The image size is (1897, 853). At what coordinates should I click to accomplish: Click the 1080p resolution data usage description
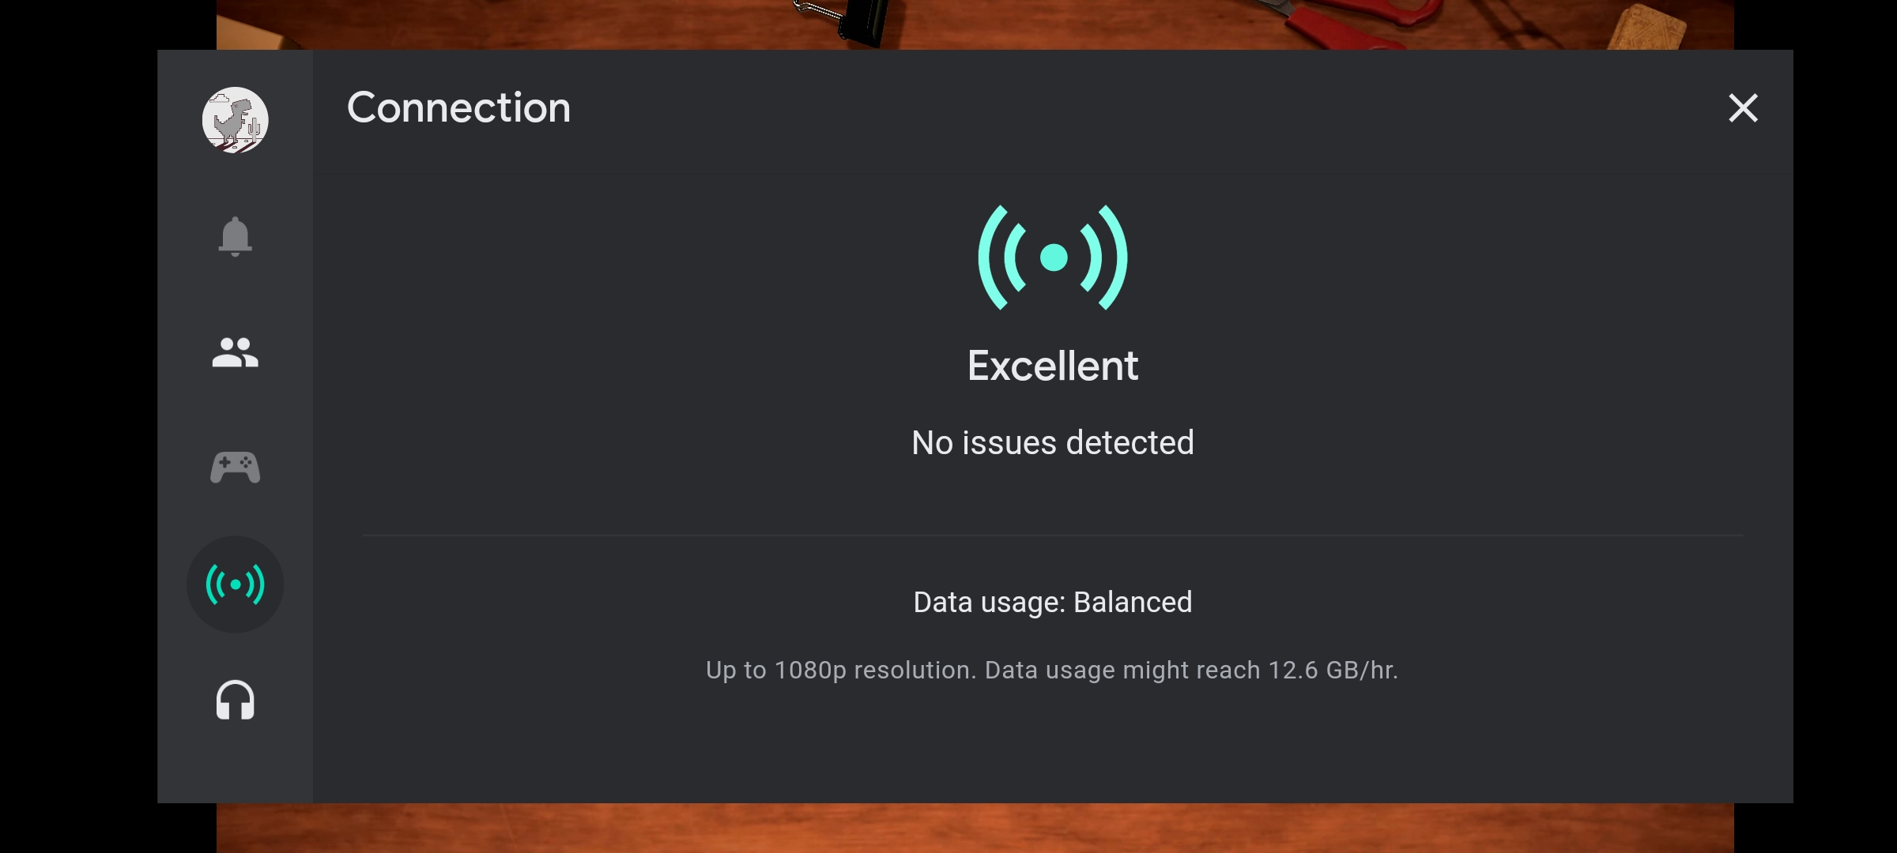(x=1052, y=670)
